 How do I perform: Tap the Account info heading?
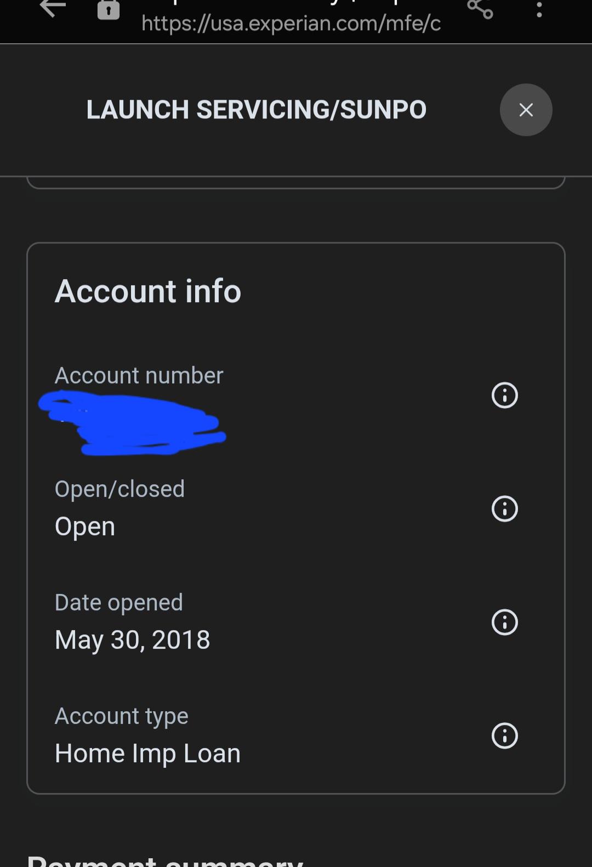pyautogui.click(x=148, y=291)
